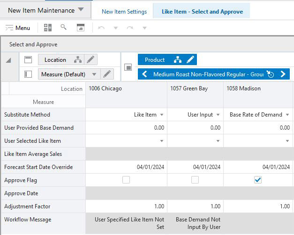Select the User Selected Like Item row header
Screen dimensions: 294x235
coord(43,141)
